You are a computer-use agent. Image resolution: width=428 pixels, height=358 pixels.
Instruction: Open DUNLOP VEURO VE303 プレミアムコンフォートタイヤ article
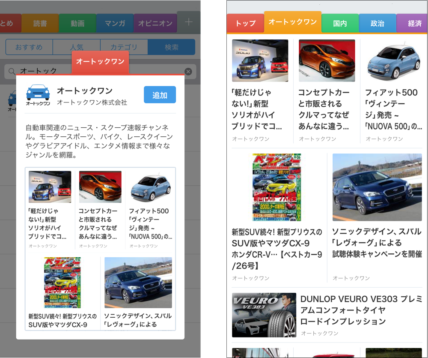pyautogui.click(x=361, y=310)
